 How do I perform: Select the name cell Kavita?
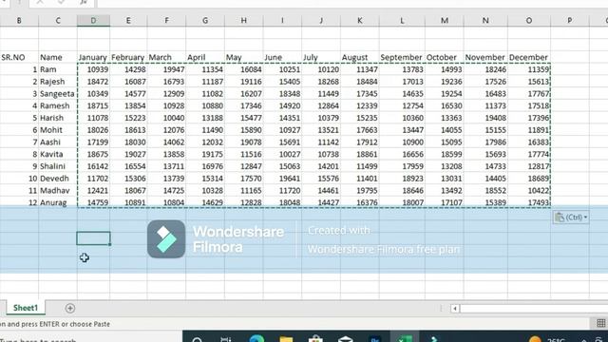pyautogui.click(x=58, y=154)
